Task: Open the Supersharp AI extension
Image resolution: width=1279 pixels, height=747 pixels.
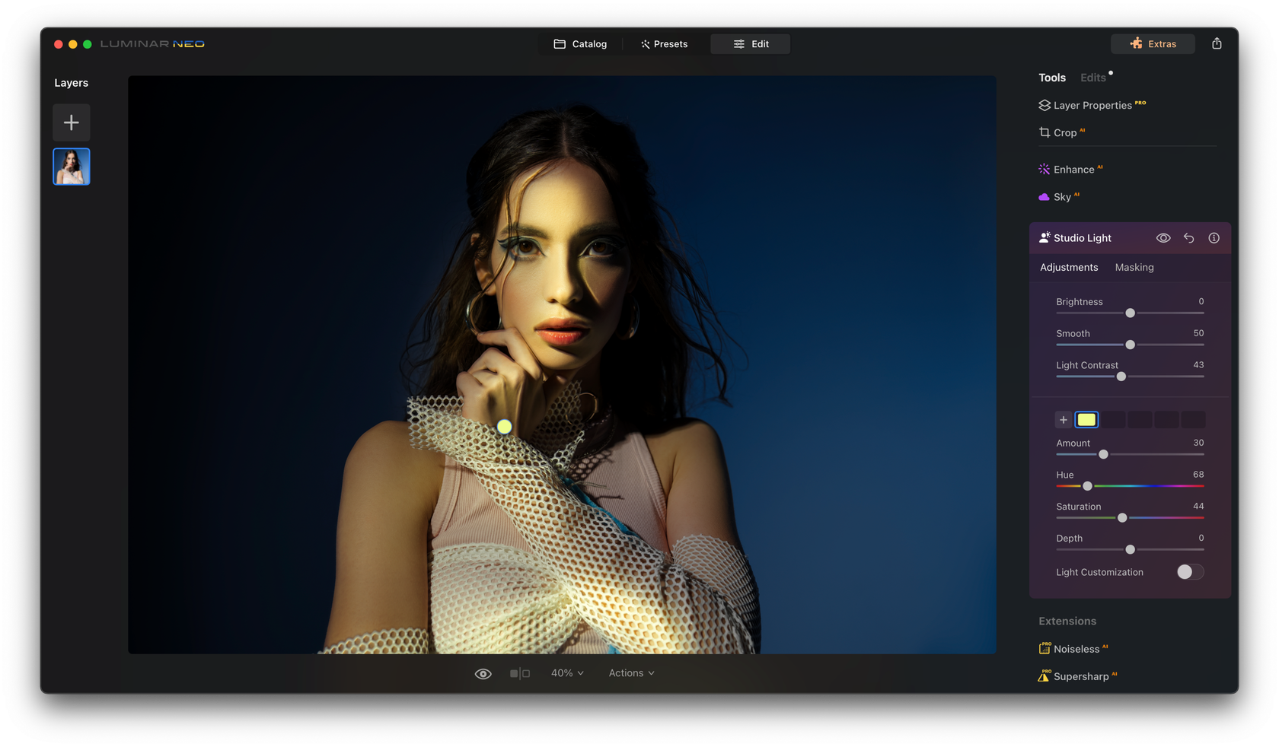Action: pyautogui.click(x=1082, y=675)
